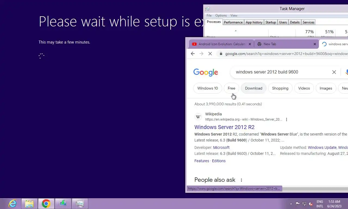348x209 pixels.
Task: Open the clock showing 1:53 AM
Action: pos(334,204)
